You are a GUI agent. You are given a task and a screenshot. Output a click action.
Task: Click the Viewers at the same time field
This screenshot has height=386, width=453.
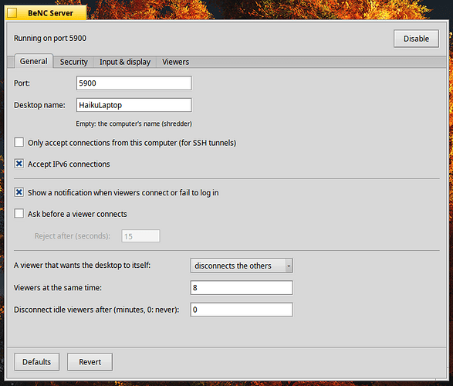click(x=242, y=288)
